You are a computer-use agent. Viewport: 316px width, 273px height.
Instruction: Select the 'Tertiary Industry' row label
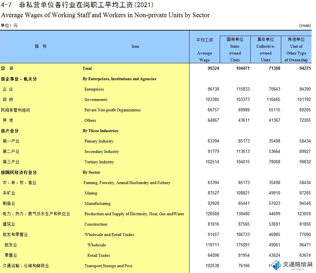99,162
